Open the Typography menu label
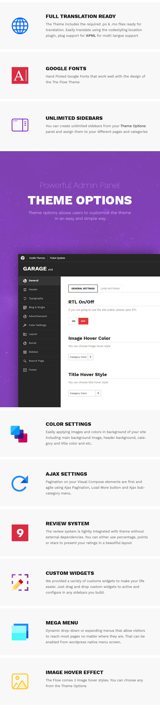 coord(36,298)
